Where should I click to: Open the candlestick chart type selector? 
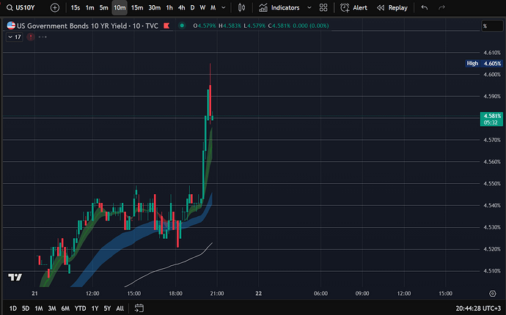(x=241, y=7)
